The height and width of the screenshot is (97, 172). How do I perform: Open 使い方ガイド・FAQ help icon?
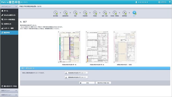click(2, 86)
